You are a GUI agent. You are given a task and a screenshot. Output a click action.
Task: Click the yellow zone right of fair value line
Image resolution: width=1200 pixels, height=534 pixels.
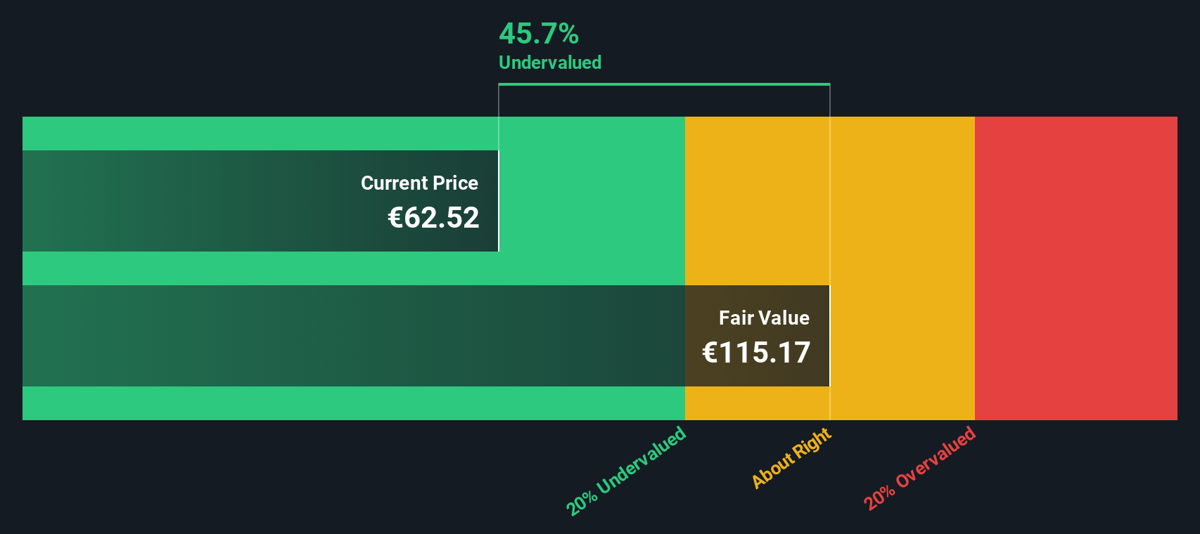(x=902, y=268)
